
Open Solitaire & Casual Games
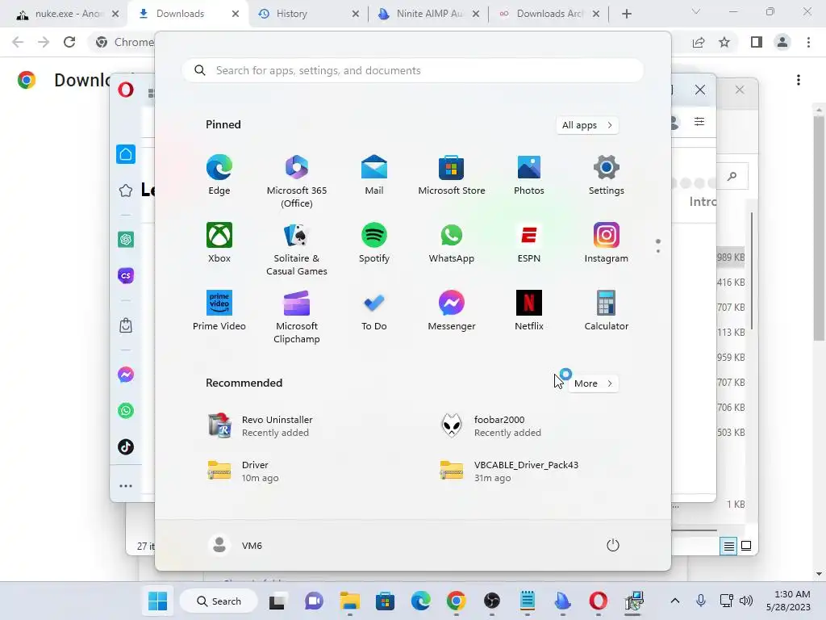(x=297, y=249)
